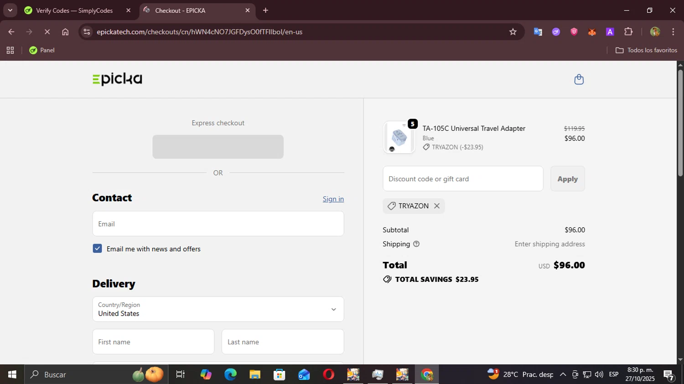
Task: Uncheck Email me with news and offers
Action: (97, 248)
